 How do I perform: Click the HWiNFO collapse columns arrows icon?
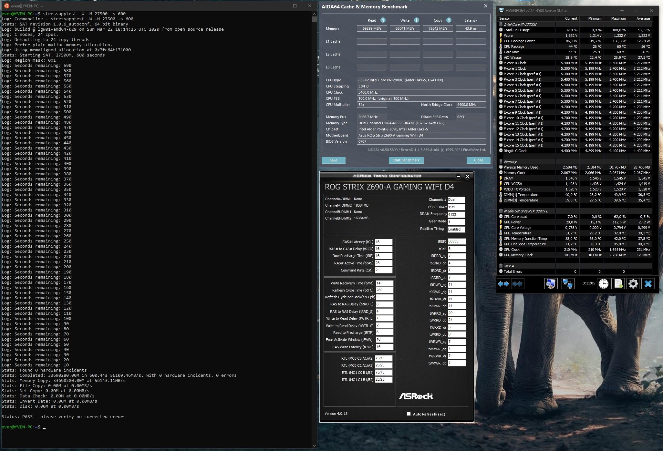click(x=517, y=284)
